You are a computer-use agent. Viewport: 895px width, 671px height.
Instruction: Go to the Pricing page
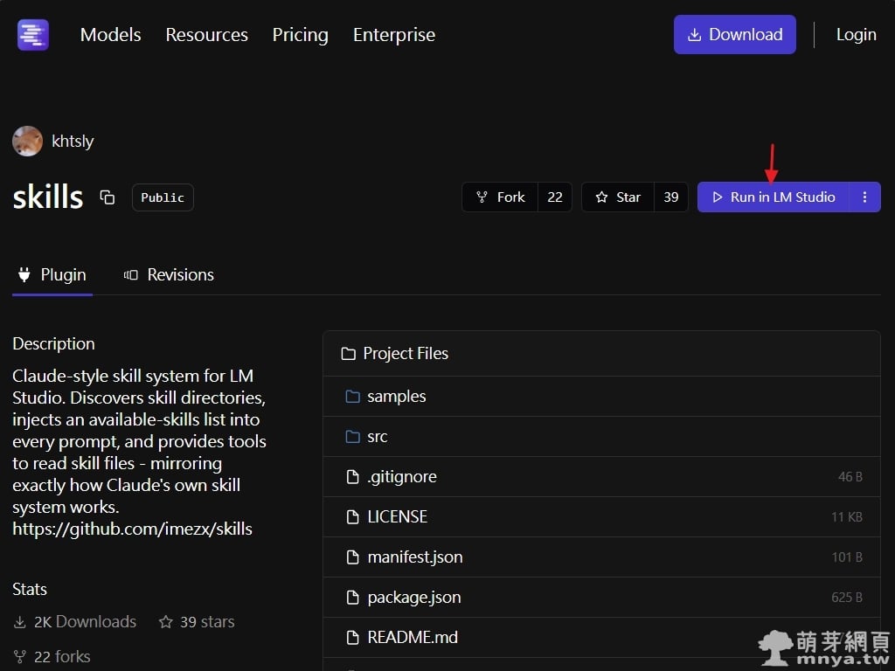click(301, 35)
